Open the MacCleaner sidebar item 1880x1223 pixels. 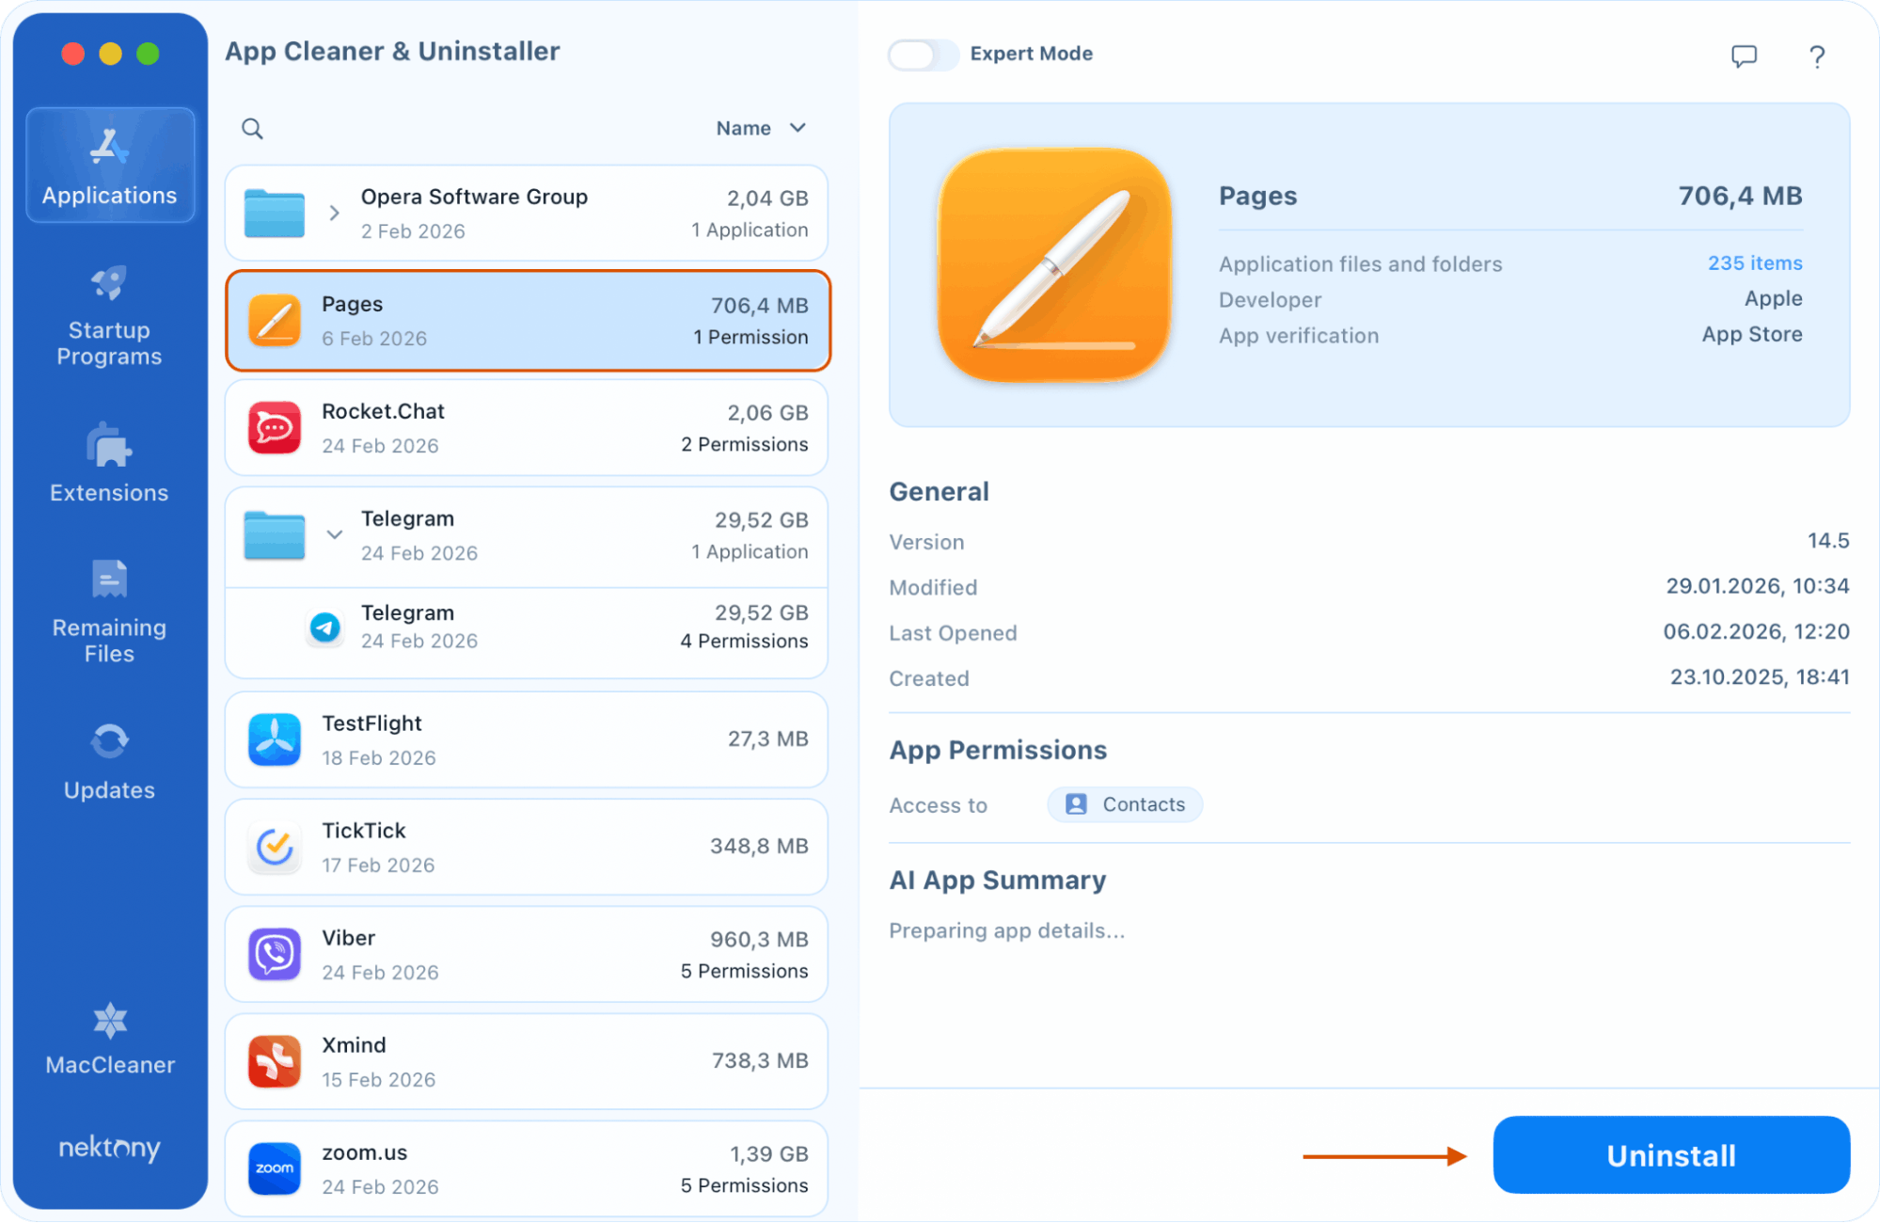tap(109, 1039)
